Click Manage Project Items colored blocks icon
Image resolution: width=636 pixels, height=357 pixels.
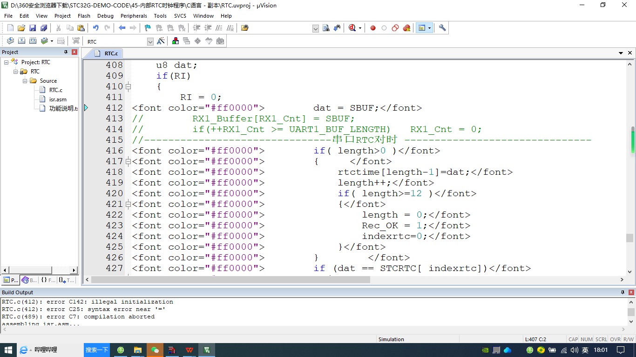(176, 41)
